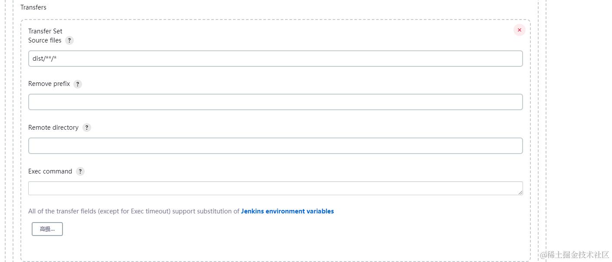Delete this Transfer Set with red X
This screenshot has width=612, height=262.
(x=519, y=30)
